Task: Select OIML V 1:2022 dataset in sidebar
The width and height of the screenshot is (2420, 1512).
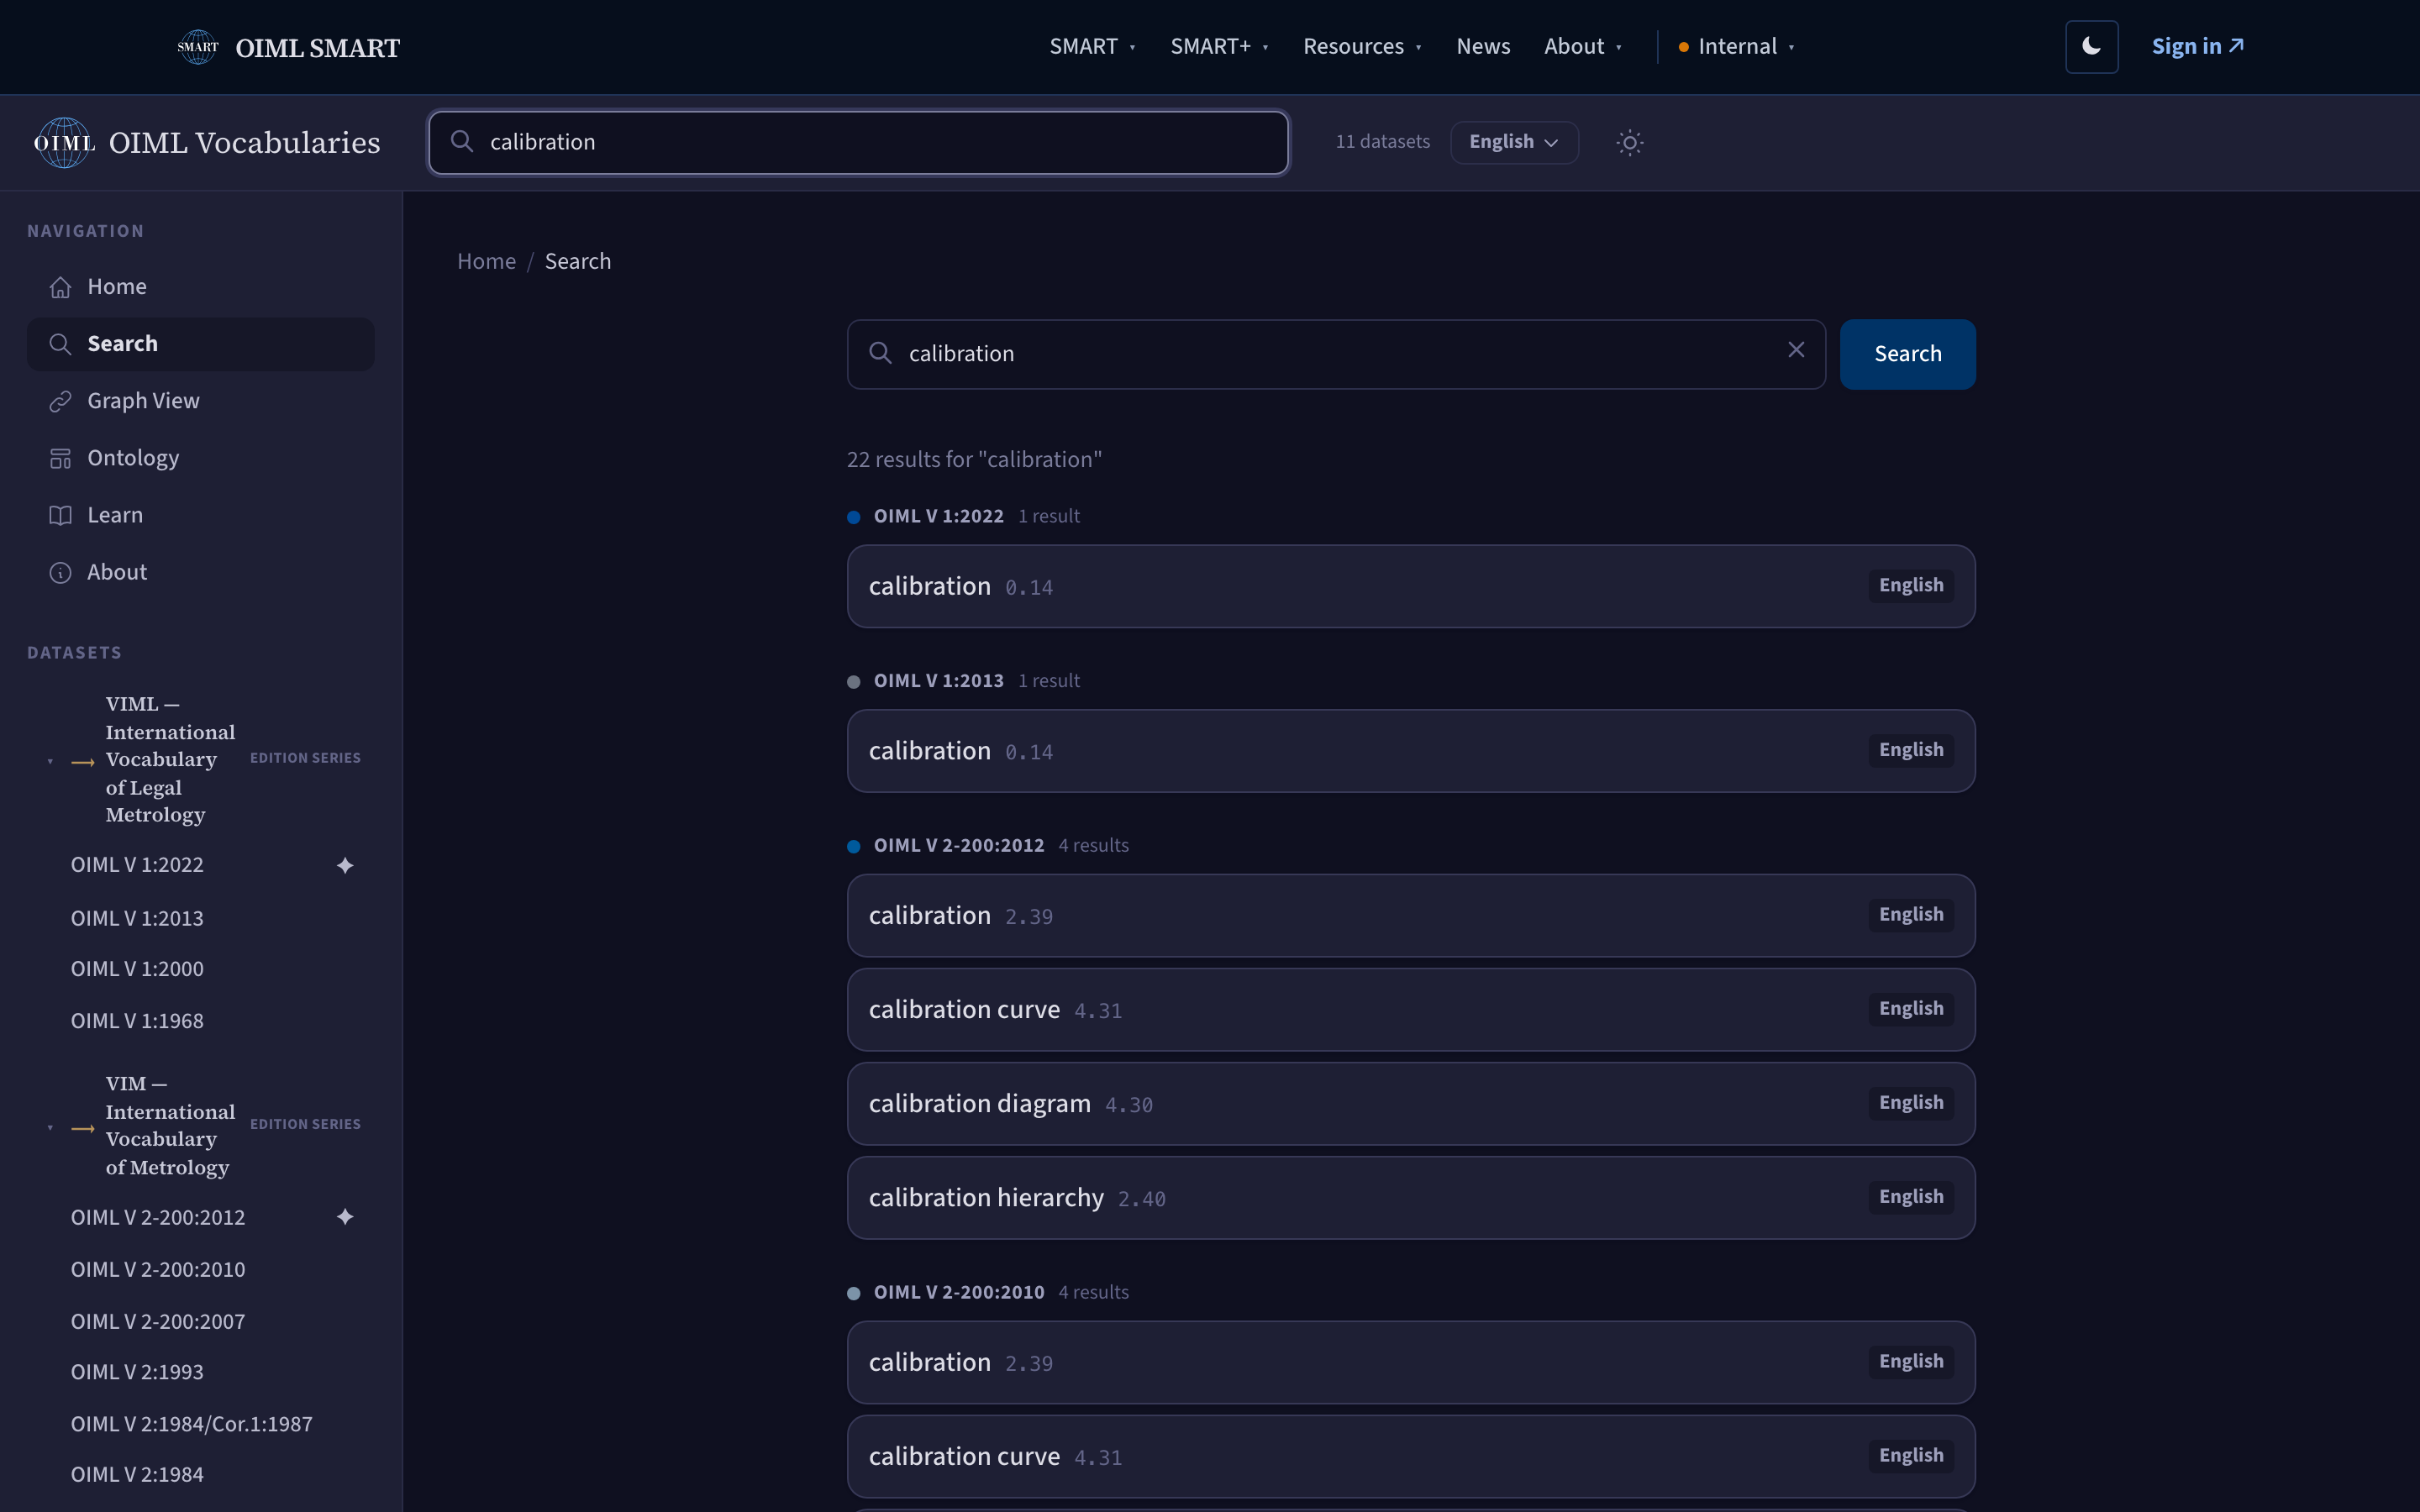Action: 137,865
